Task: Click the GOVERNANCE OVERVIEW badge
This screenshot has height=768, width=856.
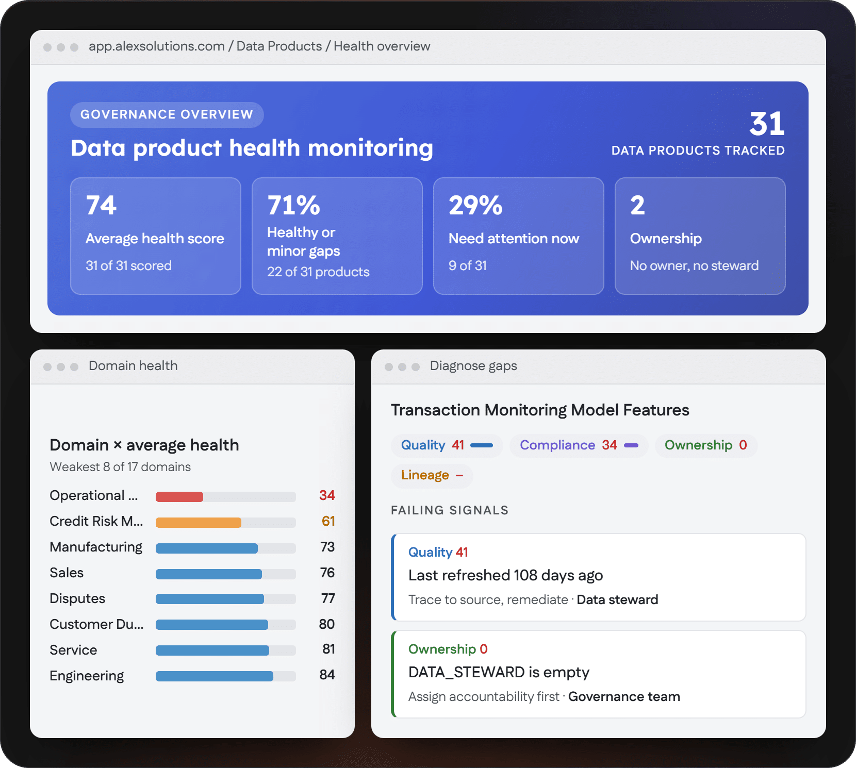Action: point(167,114)
